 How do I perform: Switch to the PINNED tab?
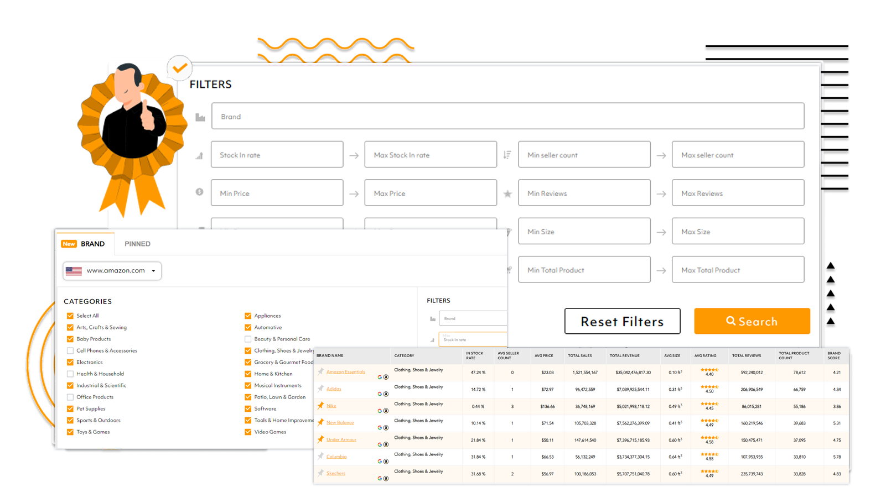click(x=137, y=244)
